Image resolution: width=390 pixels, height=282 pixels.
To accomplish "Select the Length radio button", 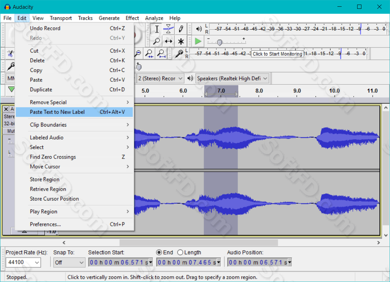I will (180, 252).
